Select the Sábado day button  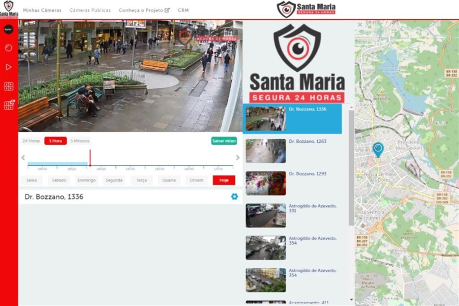tap(59, 180)
